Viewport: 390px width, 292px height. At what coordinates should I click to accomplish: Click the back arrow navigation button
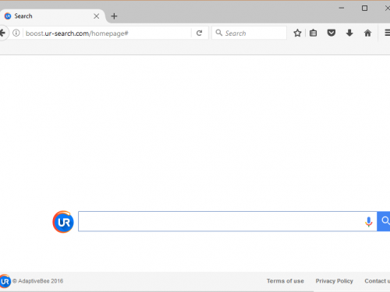pyautogui.click(x=2, y=33)
